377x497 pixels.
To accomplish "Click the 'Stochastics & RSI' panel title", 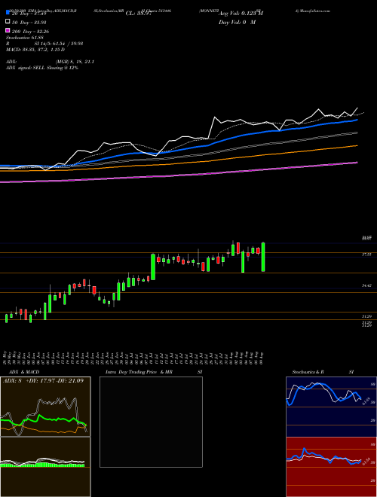I will tap(323, 372).
